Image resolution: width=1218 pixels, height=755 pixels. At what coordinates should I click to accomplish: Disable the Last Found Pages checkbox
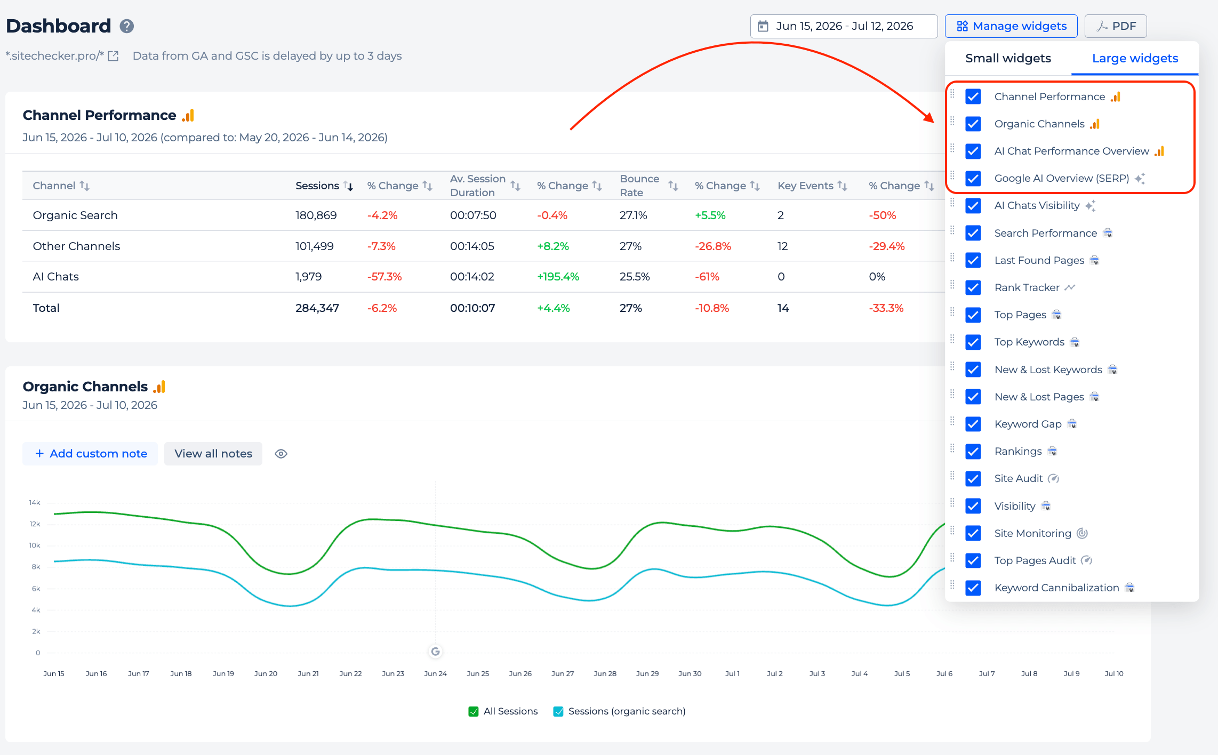click(x=973, y=260)
